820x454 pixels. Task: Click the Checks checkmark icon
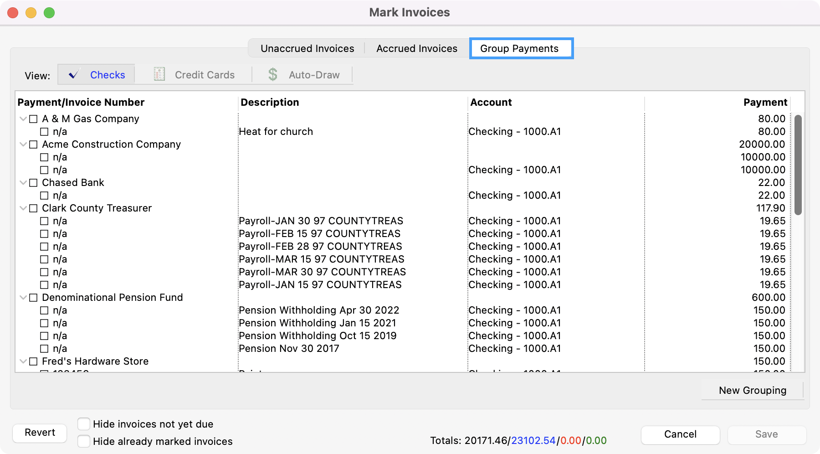(74, 75)
